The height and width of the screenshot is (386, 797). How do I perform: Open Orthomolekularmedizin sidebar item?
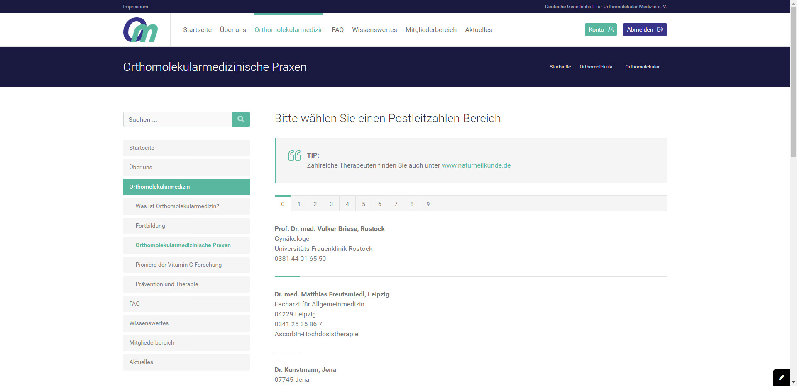pyautogui.click(x=186, y=187)
